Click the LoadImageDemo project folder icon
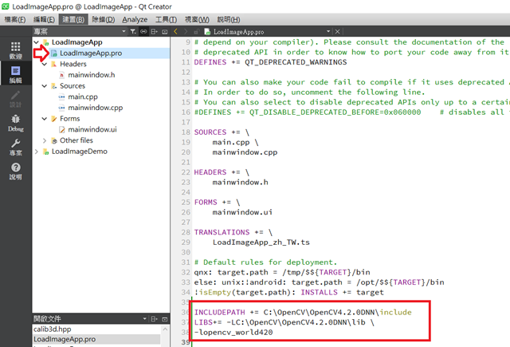 click(x=46, y=152)
